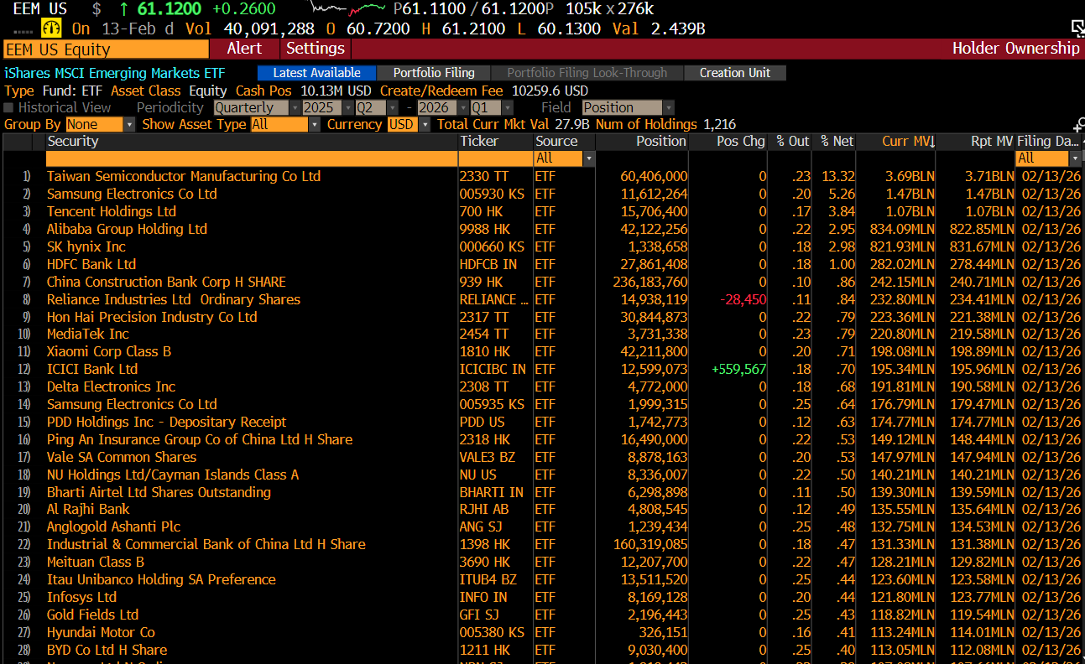Sort by the Rpt MV column header
Viewport: 1085px width, 664px height.
(976, 142)
